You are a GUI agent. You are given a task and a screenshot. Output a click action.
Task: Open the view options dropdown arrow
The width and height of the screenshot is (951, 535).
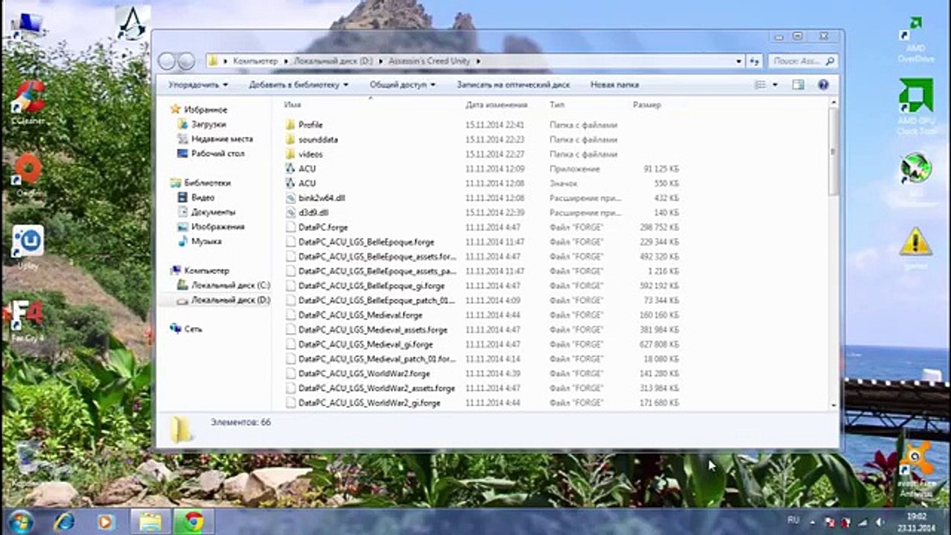click(775, 85)
